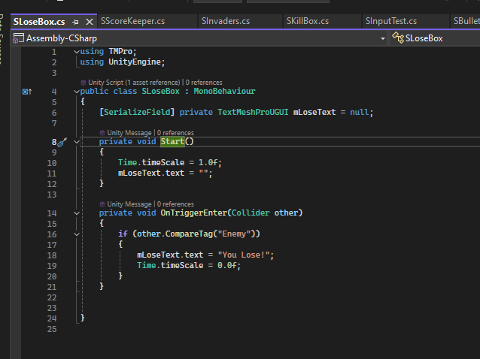Collapse the OnTriggerEnter method
This screenshot has height=359, width=480.
(77, 213)
